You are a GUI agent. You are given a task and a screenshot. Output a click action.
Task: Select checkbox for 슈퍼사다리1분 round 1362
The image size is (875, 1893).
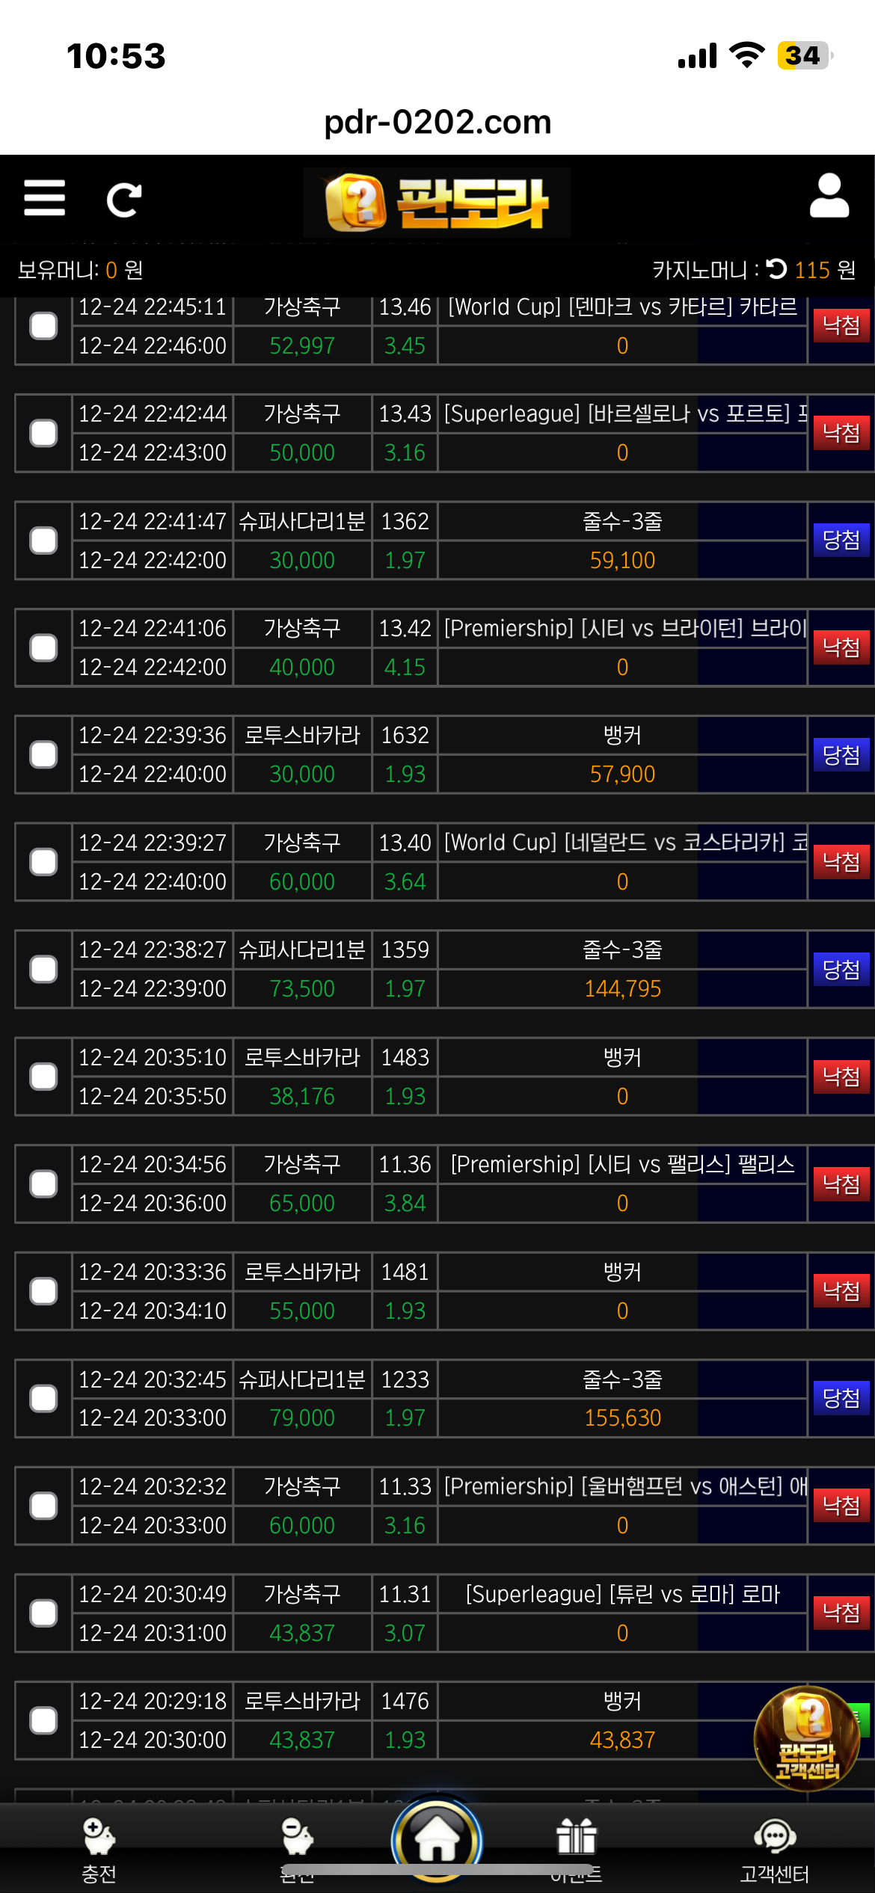click(x=43, y=541)
